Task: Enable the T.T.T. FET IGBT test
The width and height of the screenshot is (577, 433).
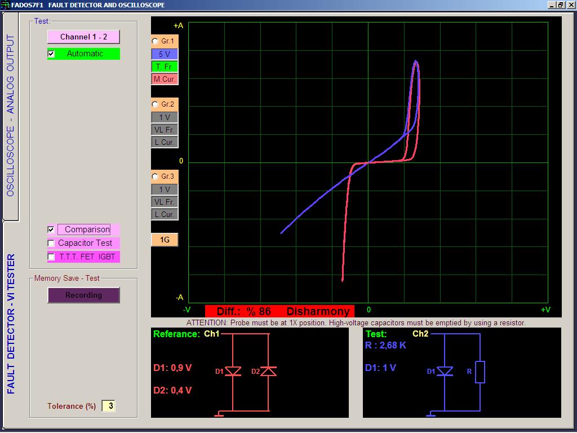Action: [51, 257]
